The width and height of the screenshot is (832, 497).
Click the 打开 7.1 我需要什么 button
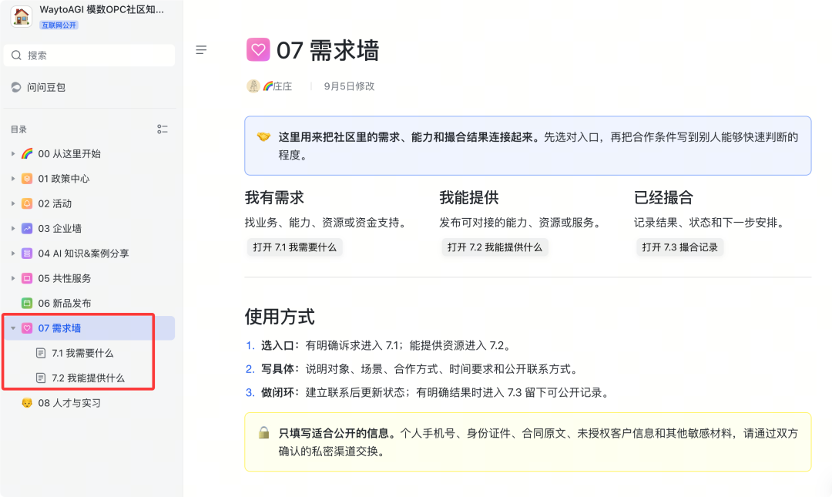(294, 247)
